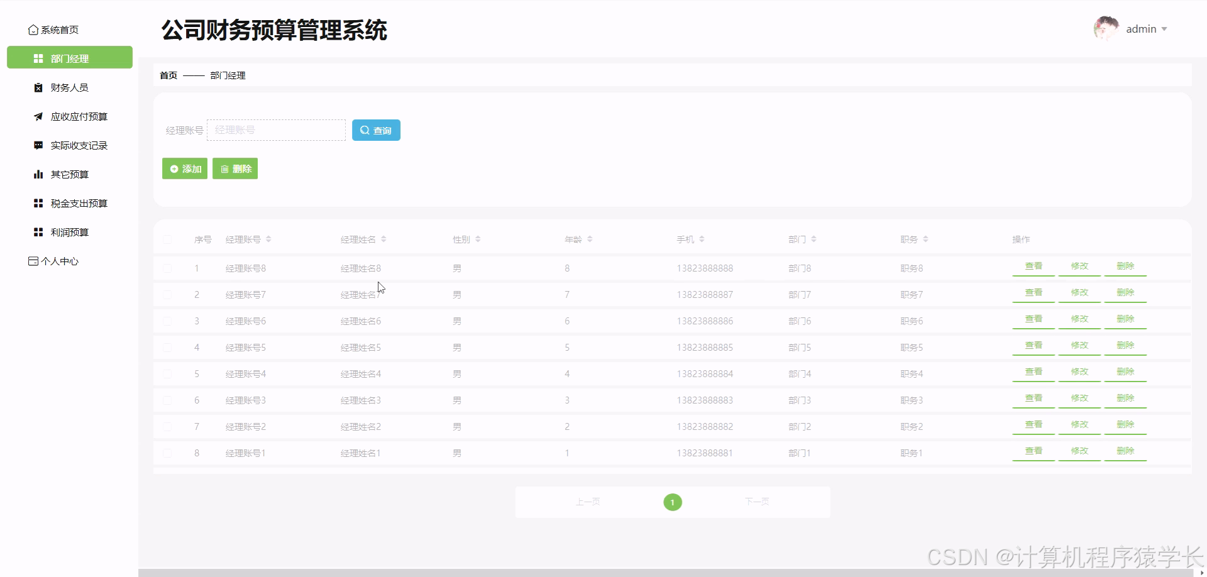The image size is (1207, 577).
Task: Tick the checkbox beside 经理账号4
Action: pos(168,374)
